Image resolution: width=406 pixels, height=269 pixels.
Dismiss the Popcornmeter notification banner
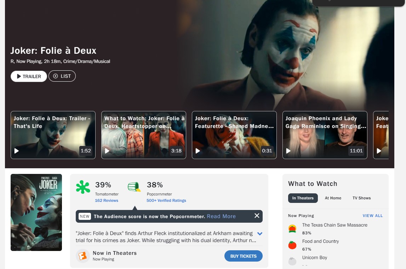(257, 216)
